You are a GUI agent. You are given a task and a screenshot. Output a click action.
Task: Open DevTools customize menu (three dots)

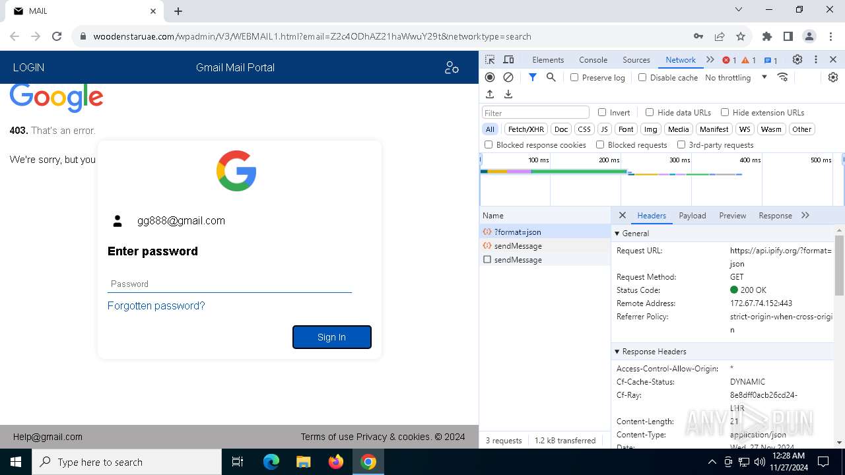click(816, 59)
